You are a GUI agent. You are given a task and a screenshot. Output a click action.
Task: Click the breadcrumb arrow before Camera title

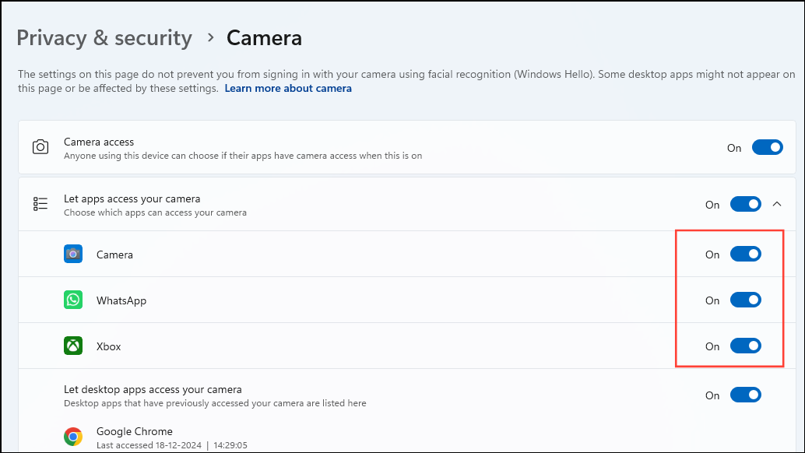(210, 37)
